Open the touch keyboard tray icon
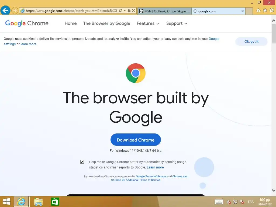 219,202
